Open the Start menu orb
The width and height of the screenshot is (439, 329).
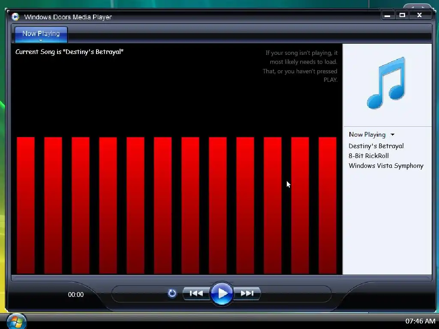pyautogui.click(x=16, y=321)
